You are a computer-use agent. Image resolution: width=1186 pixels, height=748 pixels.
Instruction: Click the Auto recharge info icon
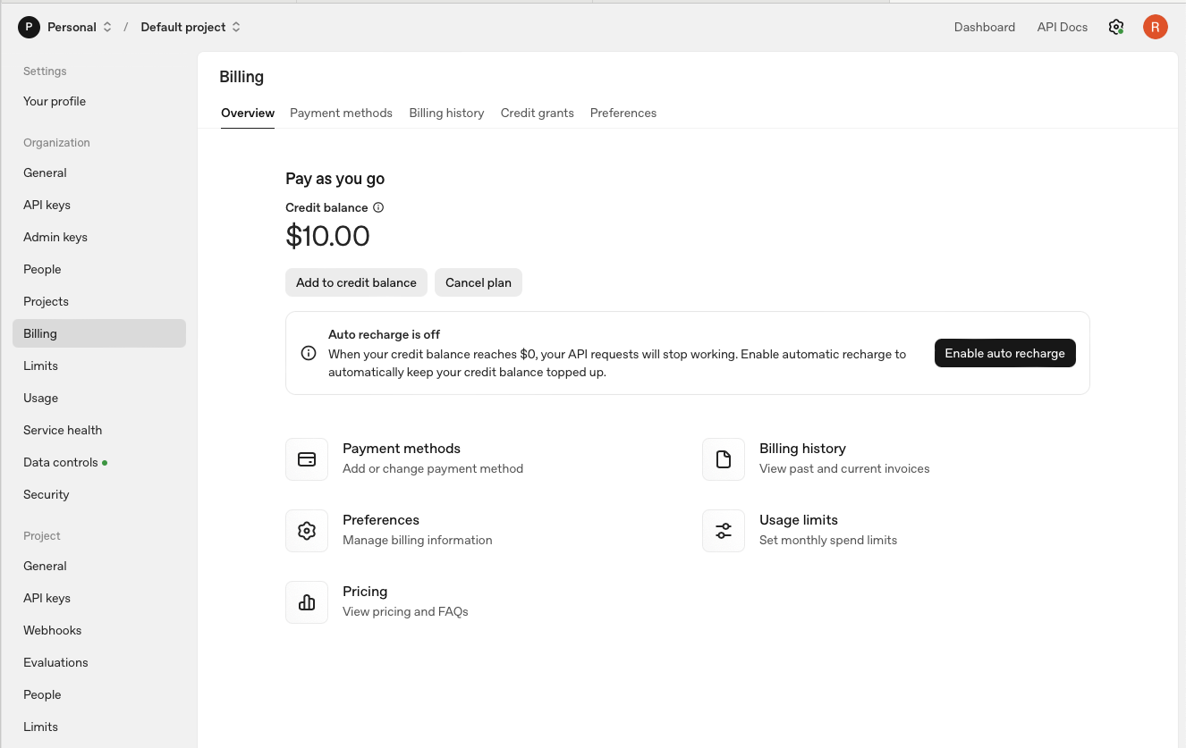309,353
